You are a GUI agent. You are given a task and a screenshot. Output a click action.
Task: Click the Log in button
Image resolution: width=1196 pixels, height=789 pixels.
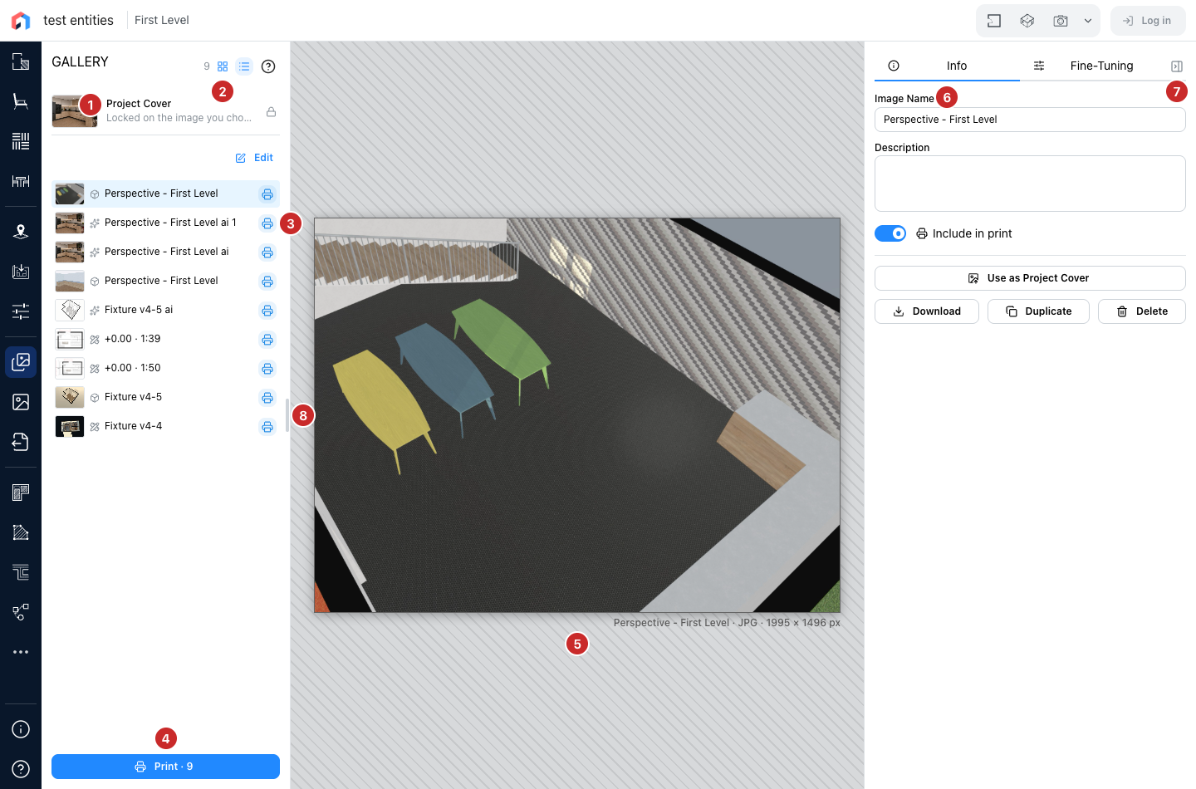[1148, 21]
